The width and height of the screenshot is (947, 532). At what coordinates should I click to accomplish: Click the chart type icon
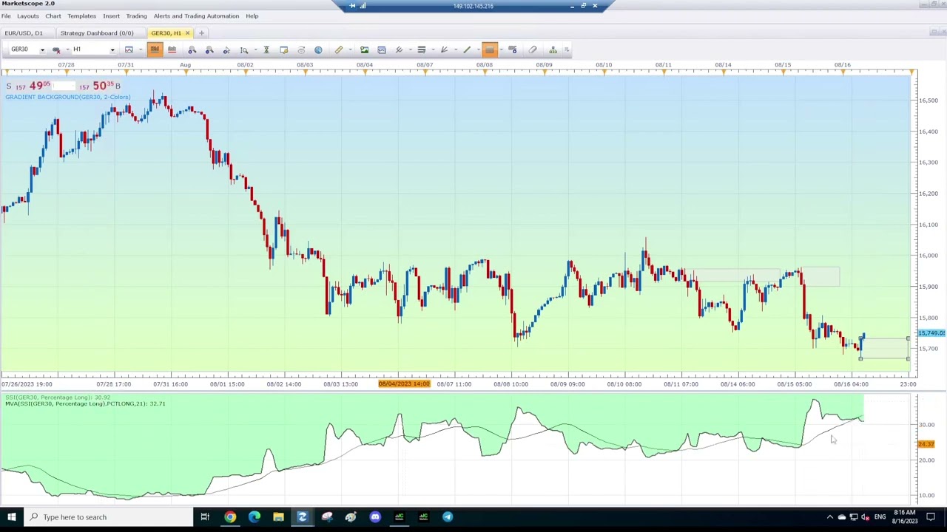[x=129, y=50]
